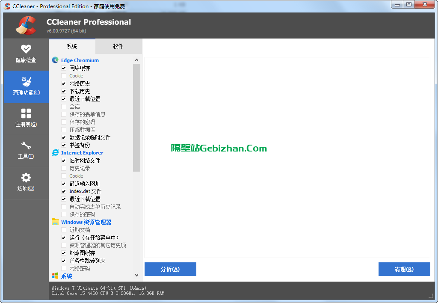This screenshot has width=438, height=303.
Task: Enable 近期文档 checkbox
Action: pos(64,230)
